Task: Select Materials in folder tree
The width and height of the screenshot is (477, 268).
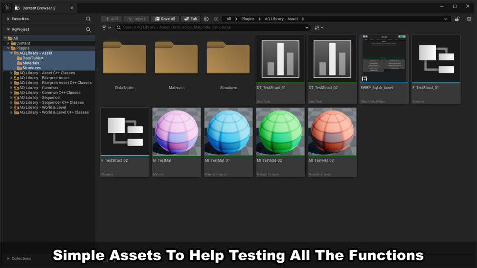Action: (31, 63)
